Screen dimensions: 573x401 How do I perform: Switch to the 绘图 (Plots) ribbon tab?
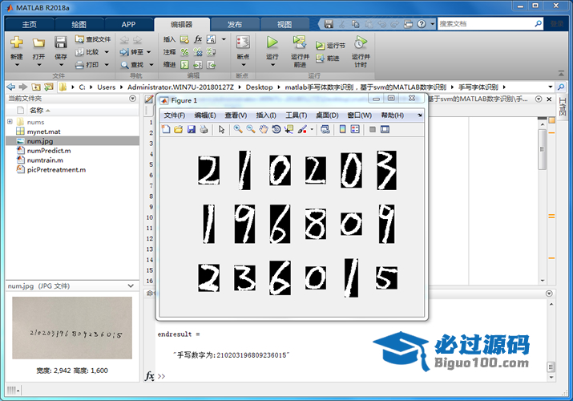[79, 24]
